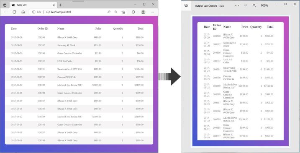The width and height of the screenshot is (300, 153).
Task: Go to the browser home page
Action: click(x=23, y=12)
